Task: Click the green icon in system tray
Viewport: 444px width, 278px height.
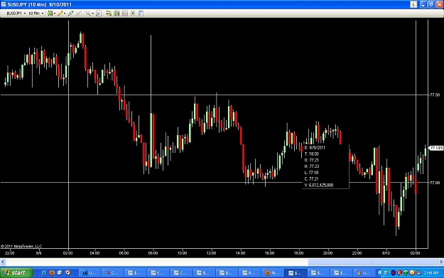Action: [406, 272]
